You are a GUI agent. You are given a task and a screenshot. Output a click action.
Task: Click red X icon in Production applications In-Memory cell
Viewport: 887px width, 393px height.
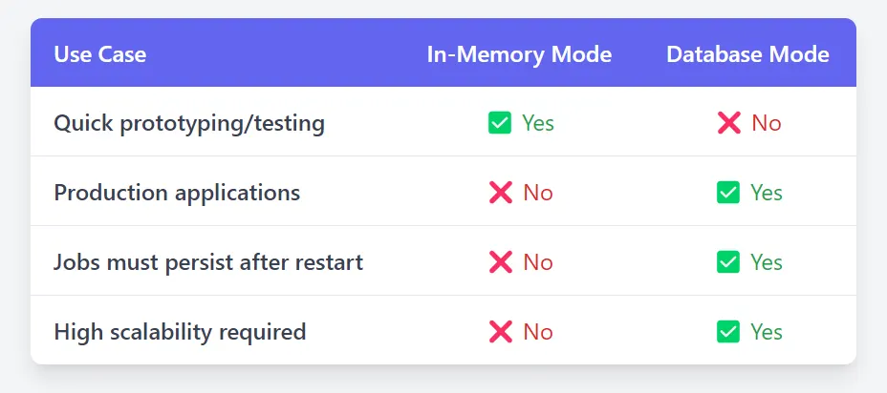pos(501,193)
